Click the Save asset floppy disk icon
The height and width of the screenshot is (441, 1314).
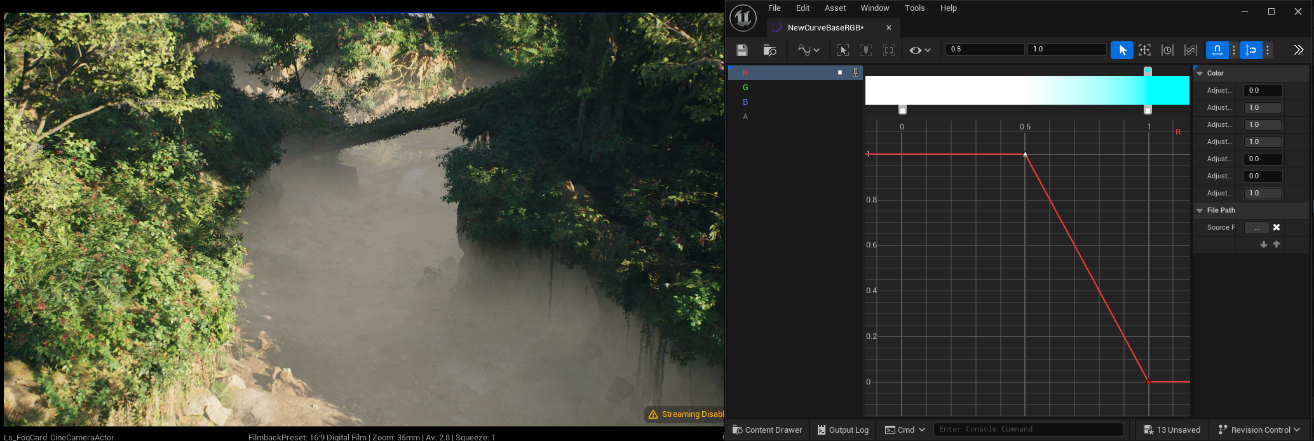pos(742,50)
